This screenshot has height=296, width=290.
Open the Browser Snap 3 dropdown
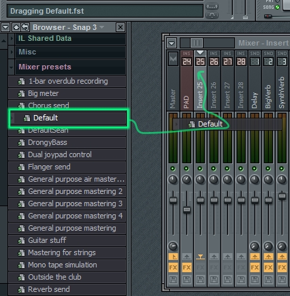coord(102,27)
